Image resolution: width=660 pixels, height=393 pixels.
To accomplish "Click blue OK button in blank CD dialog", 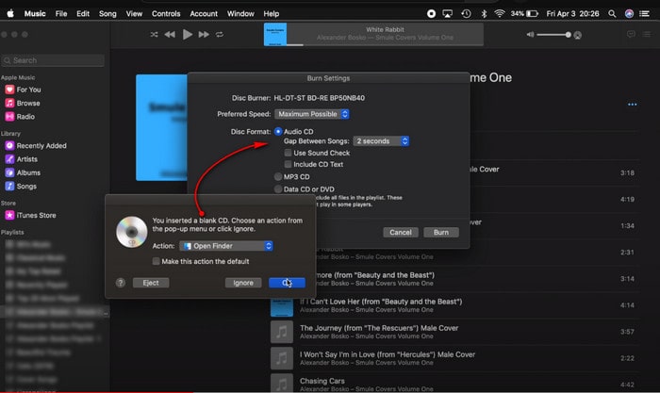I will click(x=287, y=283).
